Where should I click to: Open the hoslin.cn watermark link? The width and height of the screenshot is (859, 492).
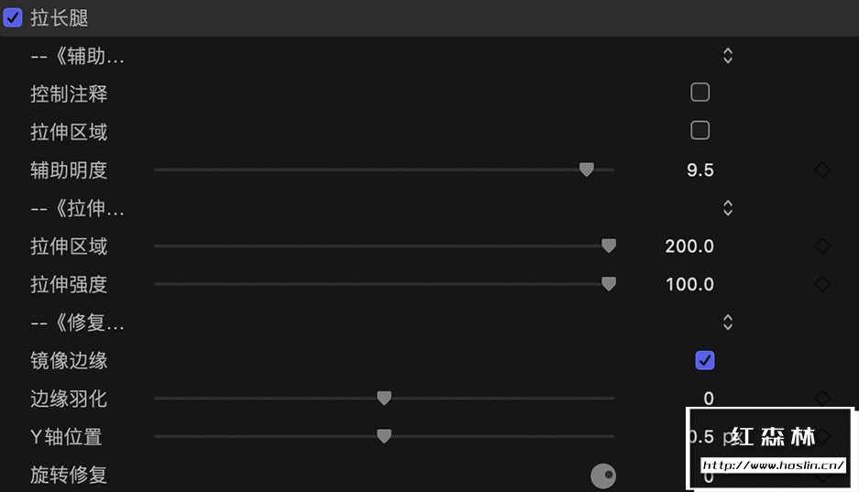click(773, 465)
